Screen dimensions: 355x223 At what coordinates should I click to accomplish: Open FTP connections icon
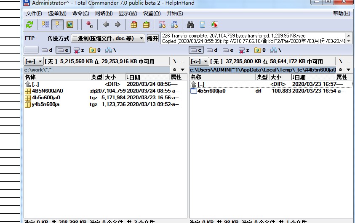(162, 24)
